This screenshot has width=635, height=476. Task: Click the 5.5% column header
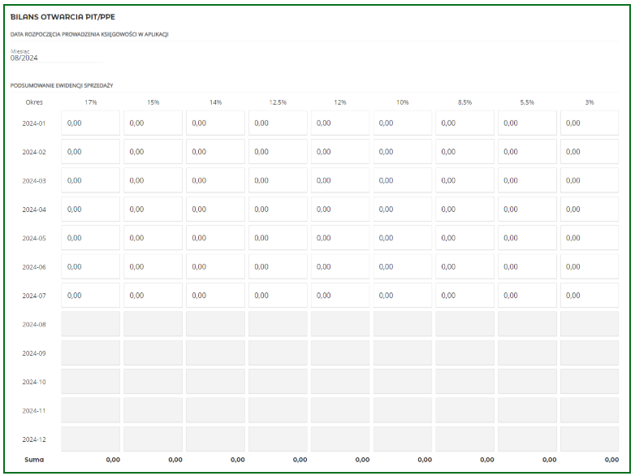527,102
